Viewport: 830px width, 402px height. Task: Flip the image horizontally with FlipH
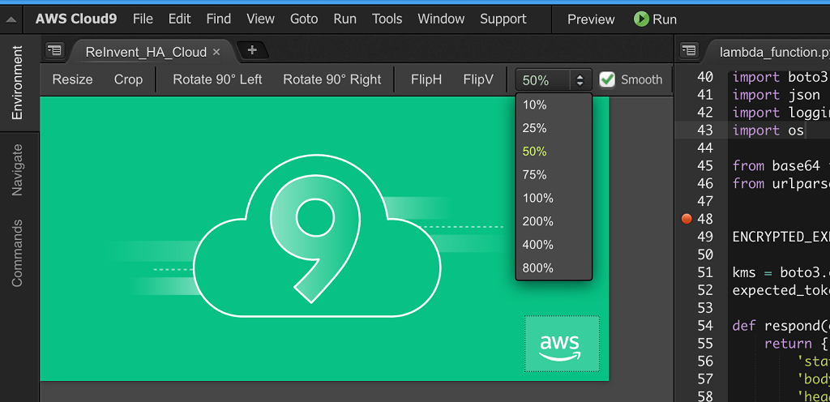coord(426,79)
